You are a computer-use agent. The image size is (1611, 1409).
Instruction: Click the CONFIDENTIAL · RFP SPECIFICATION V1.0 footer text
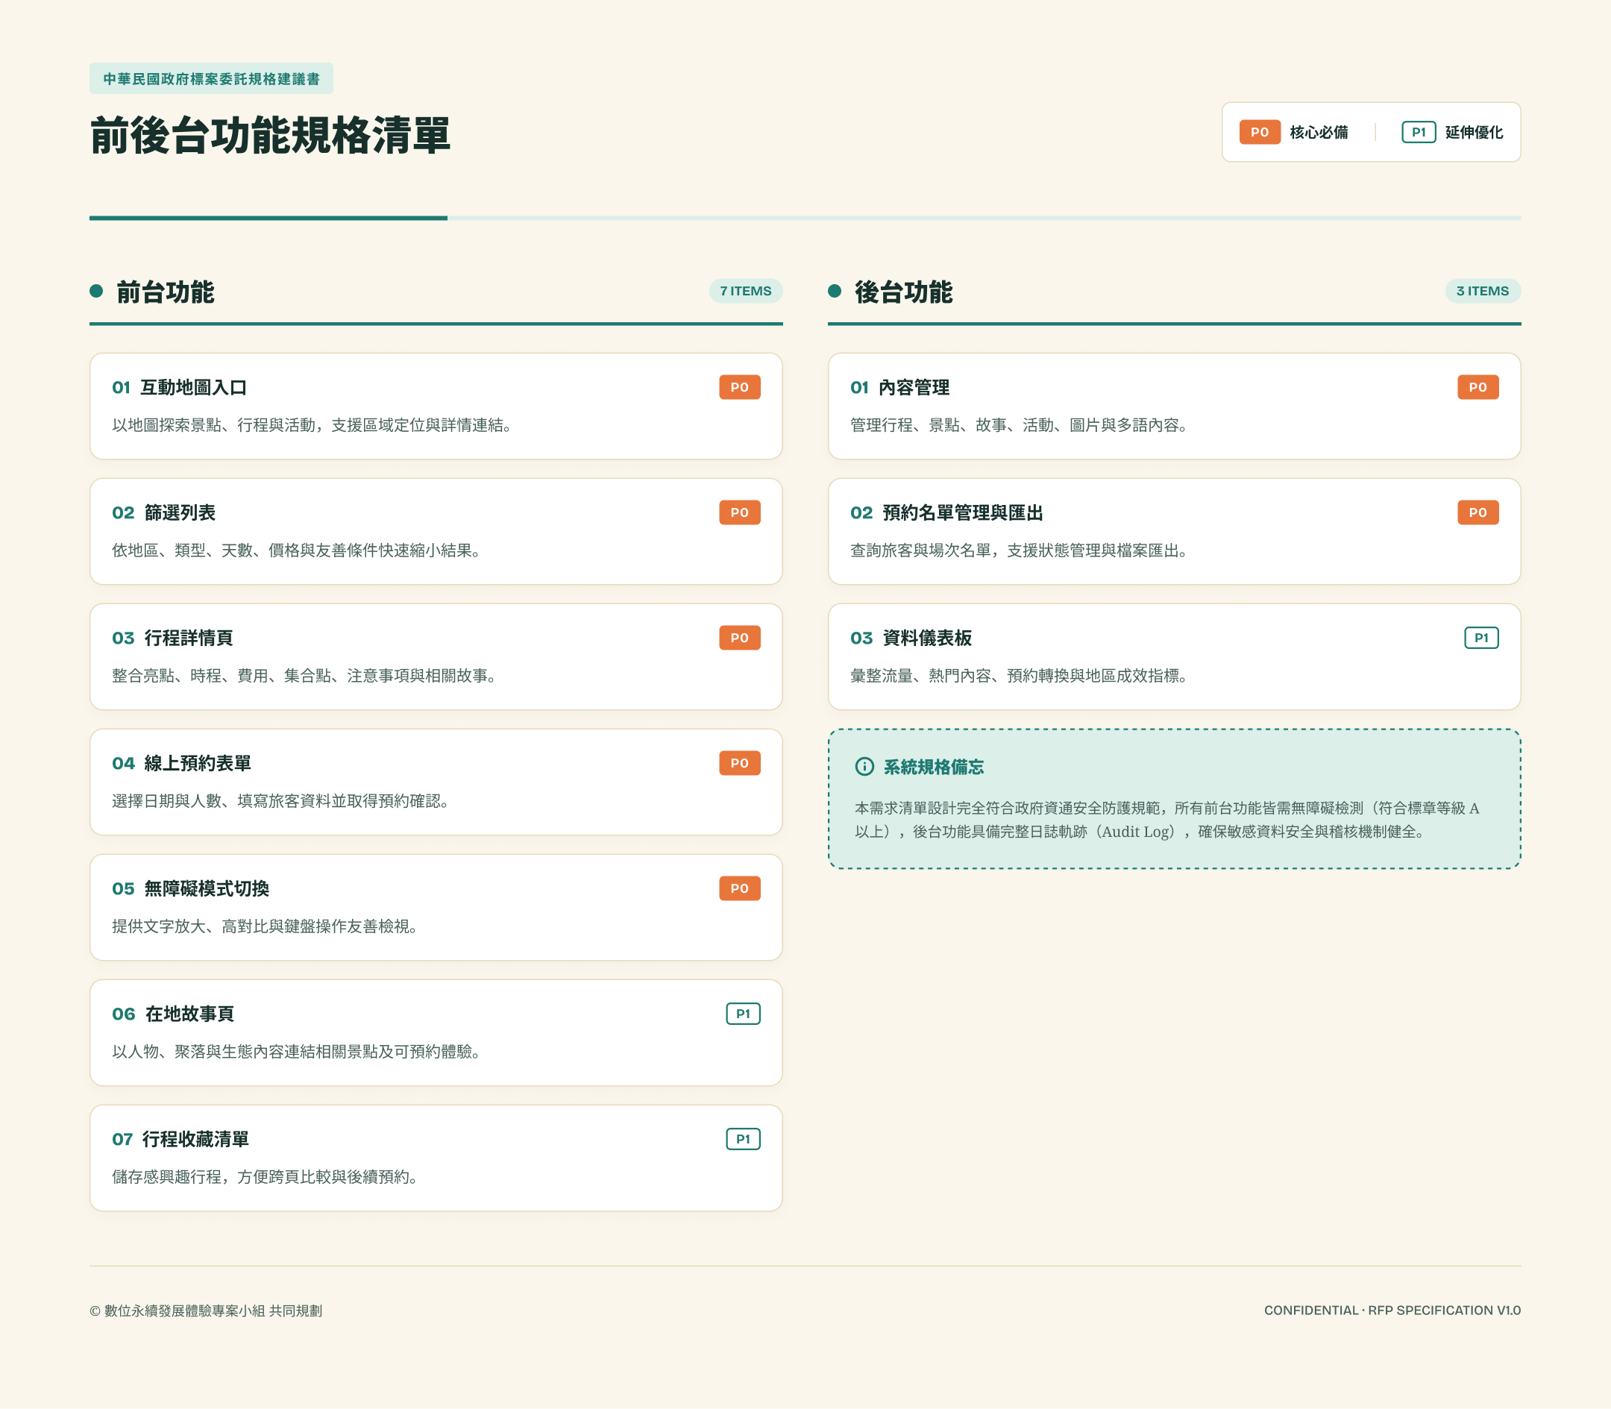tap(1392, 1310)
